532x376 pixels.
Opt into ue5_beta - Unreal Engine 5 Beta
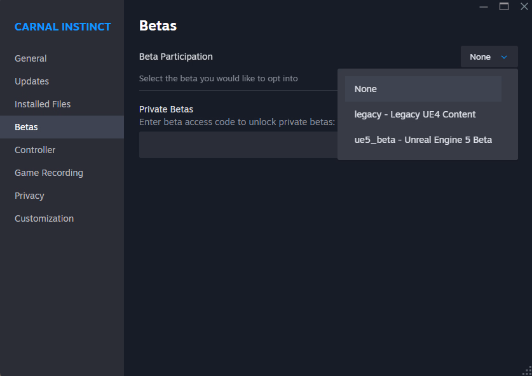coord(423,140)
